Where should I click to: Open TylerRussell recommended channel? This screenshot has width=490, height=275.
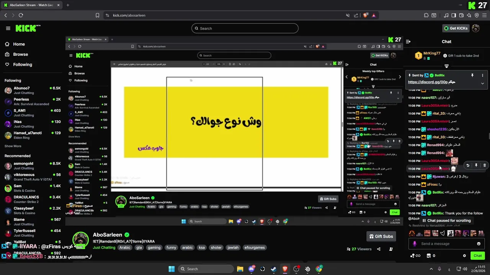click(x=33, y=233)
